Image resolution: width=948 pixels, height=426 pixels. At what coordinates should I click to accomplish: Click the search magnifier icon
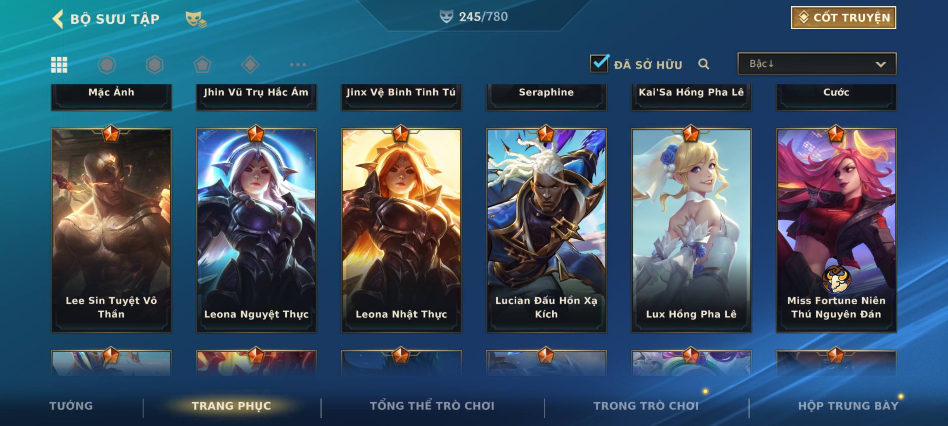coord(703,64)
